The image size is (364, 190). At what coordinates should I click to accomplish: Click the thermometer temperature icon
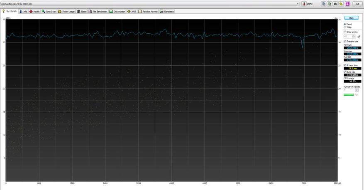pyautogui.click(x=304, y=4)
